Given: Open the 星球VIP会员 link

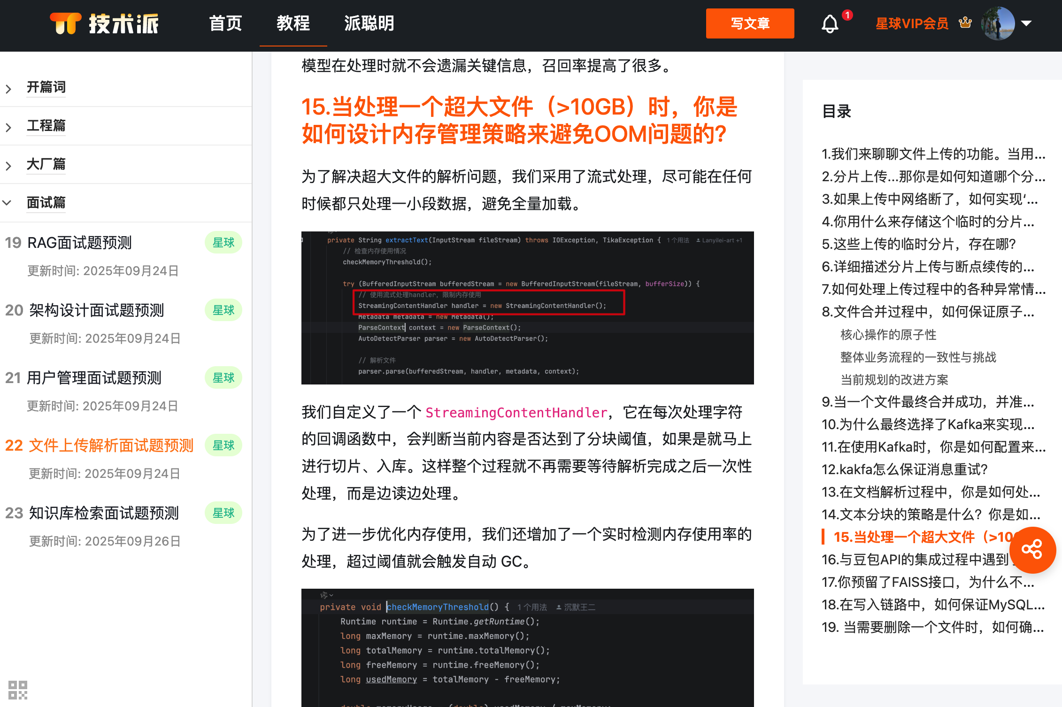Looking at the screenshot, I should [912, 23].
